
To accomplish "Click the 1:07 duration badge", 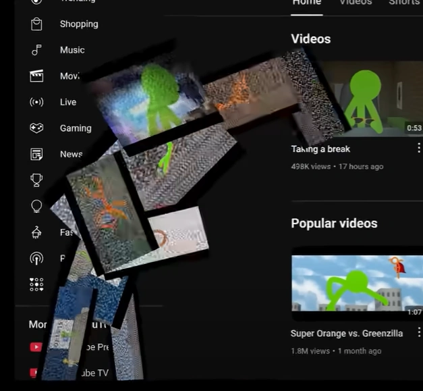I will pyautogui.click(x=414, y=312).
